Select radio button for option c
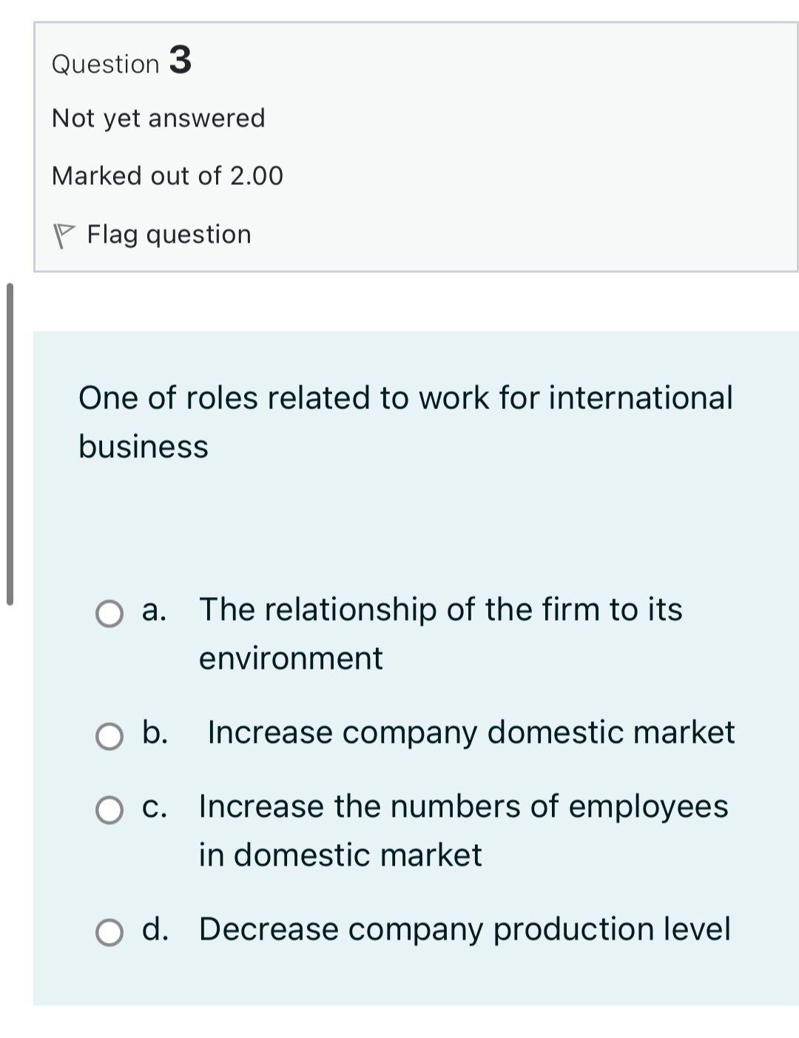This screenshot has height=1038, width=799. 109,810
